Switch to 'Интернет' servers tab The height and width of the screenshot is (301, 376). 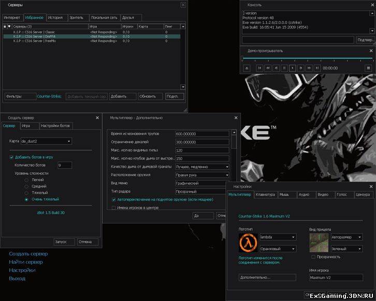[12, 18]
